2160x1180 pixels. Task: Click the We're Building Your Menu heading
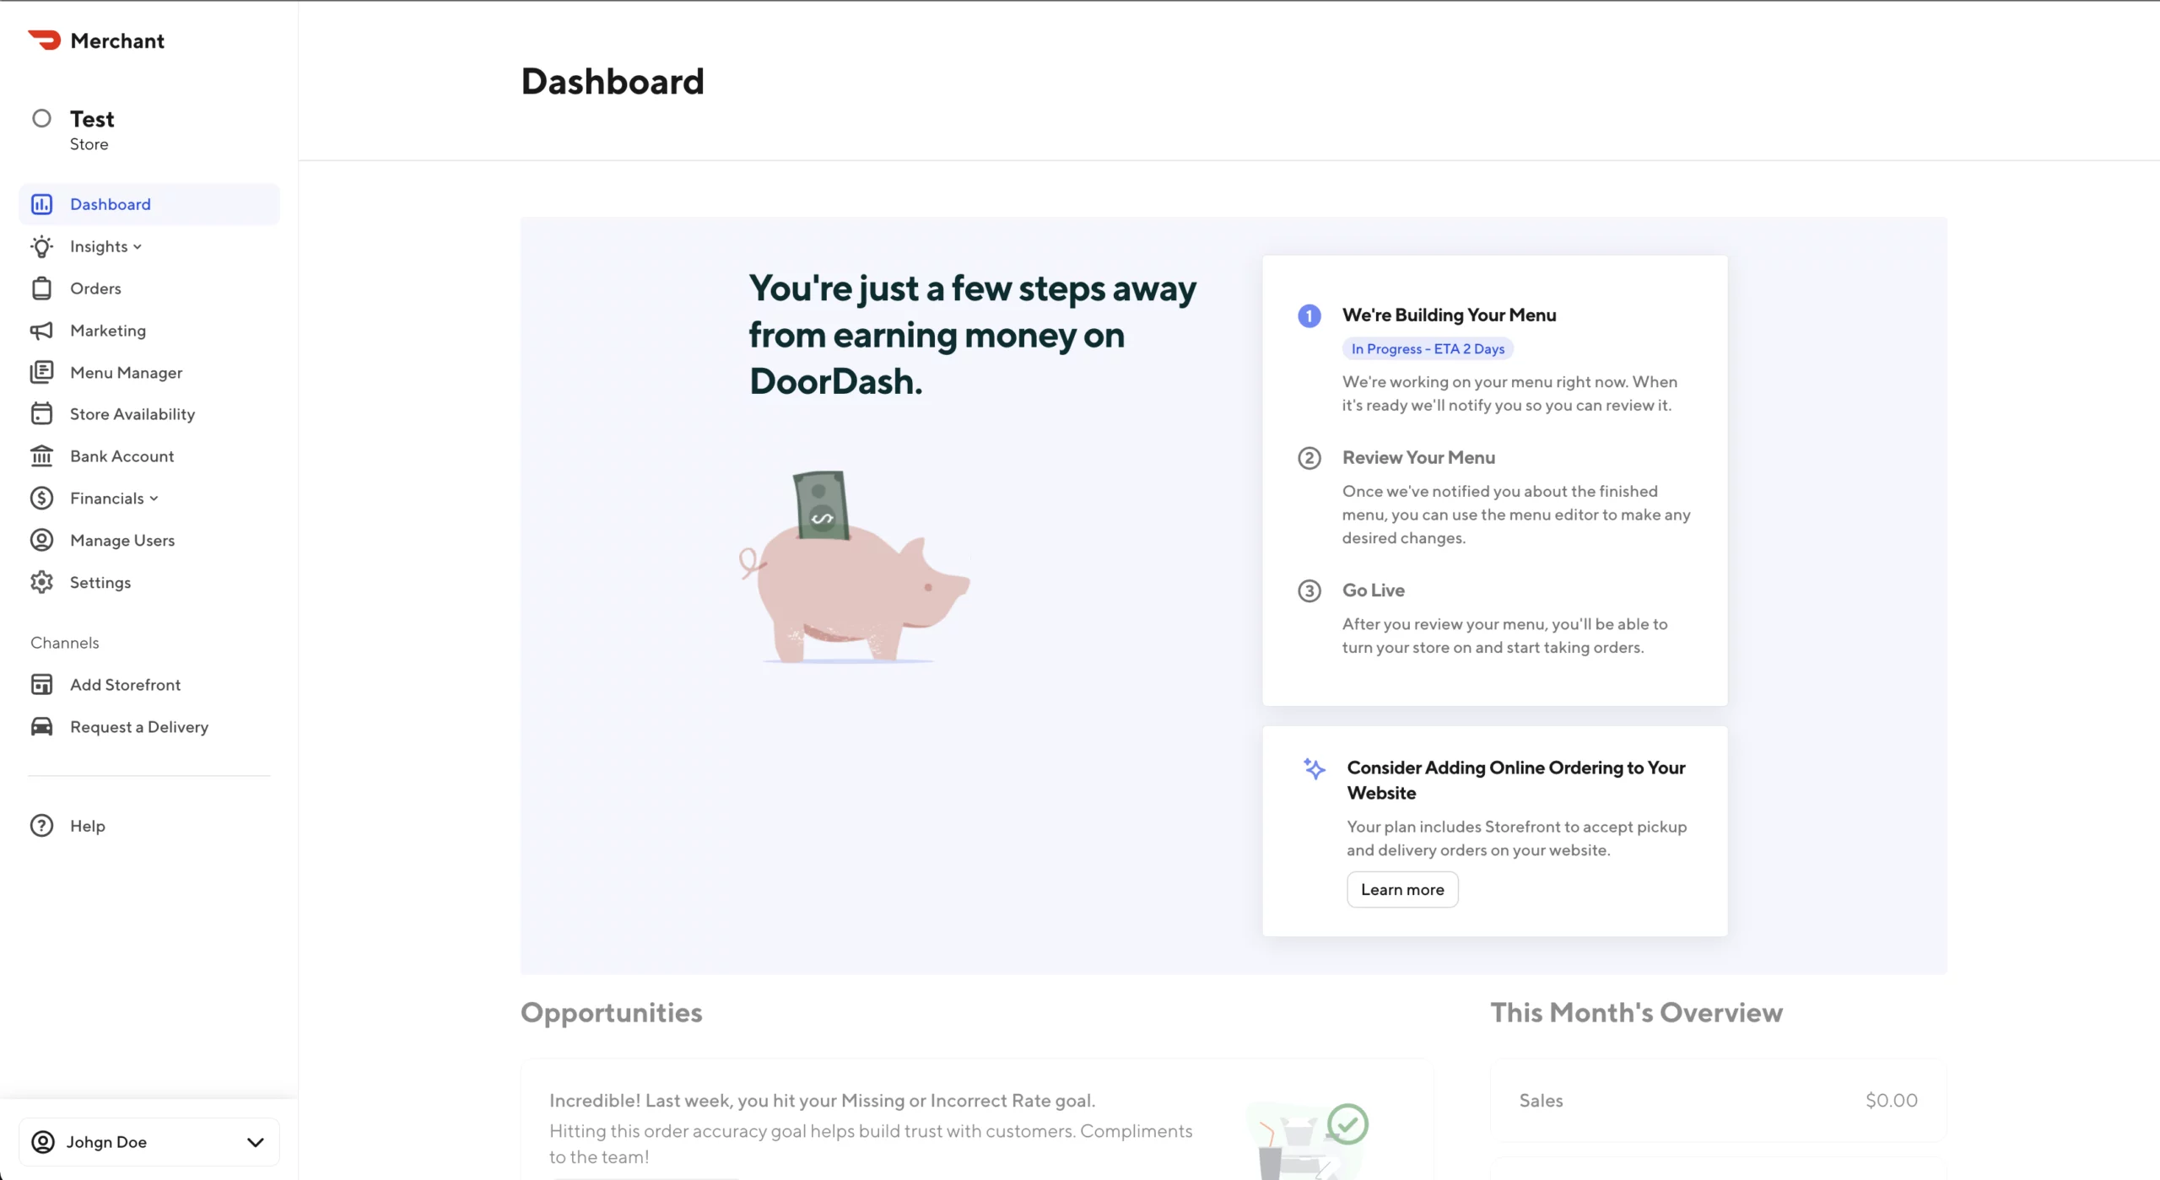[1449, 315]
